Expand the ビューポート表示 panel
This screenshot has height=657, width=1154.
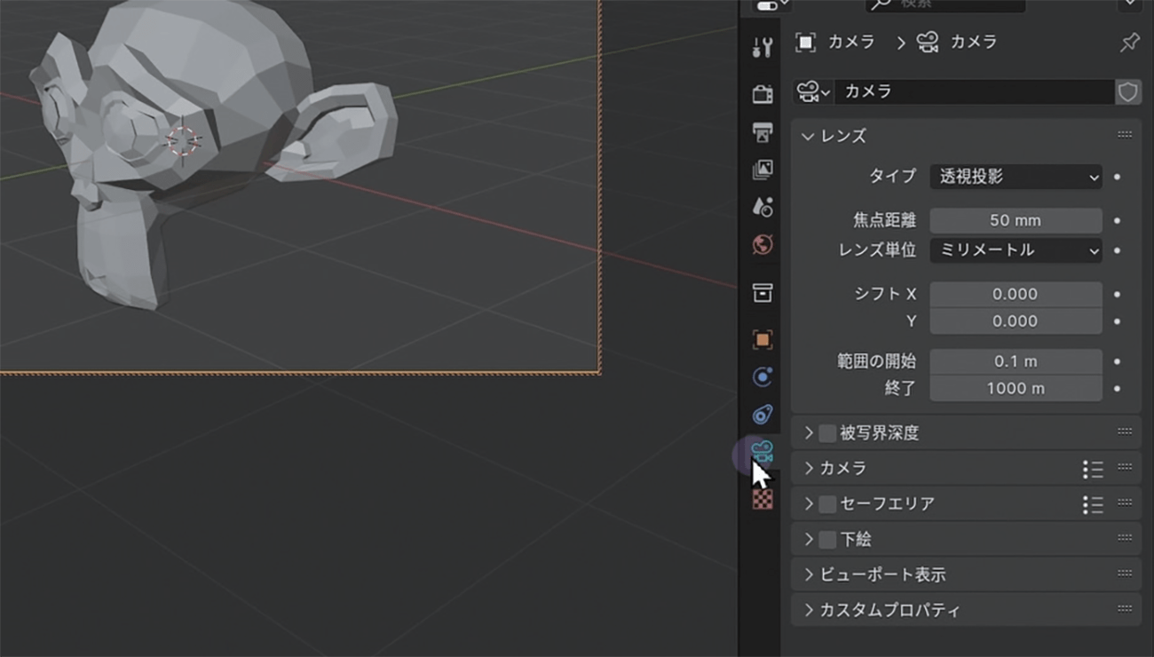pos(809,574)
